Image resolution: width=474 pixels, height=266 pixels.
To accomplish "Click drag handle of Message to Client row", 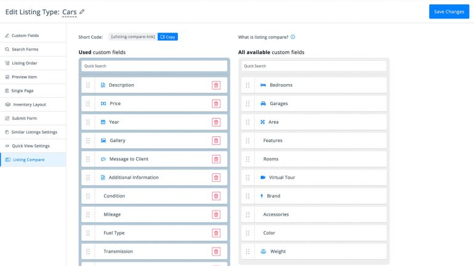I will coord(88,159).
